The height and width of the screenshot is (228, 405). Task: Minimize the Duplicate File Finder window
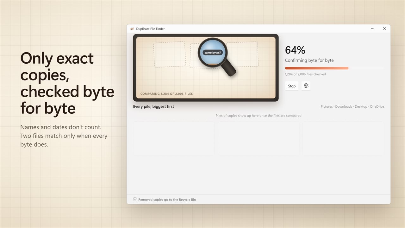(x=372, y=28)
